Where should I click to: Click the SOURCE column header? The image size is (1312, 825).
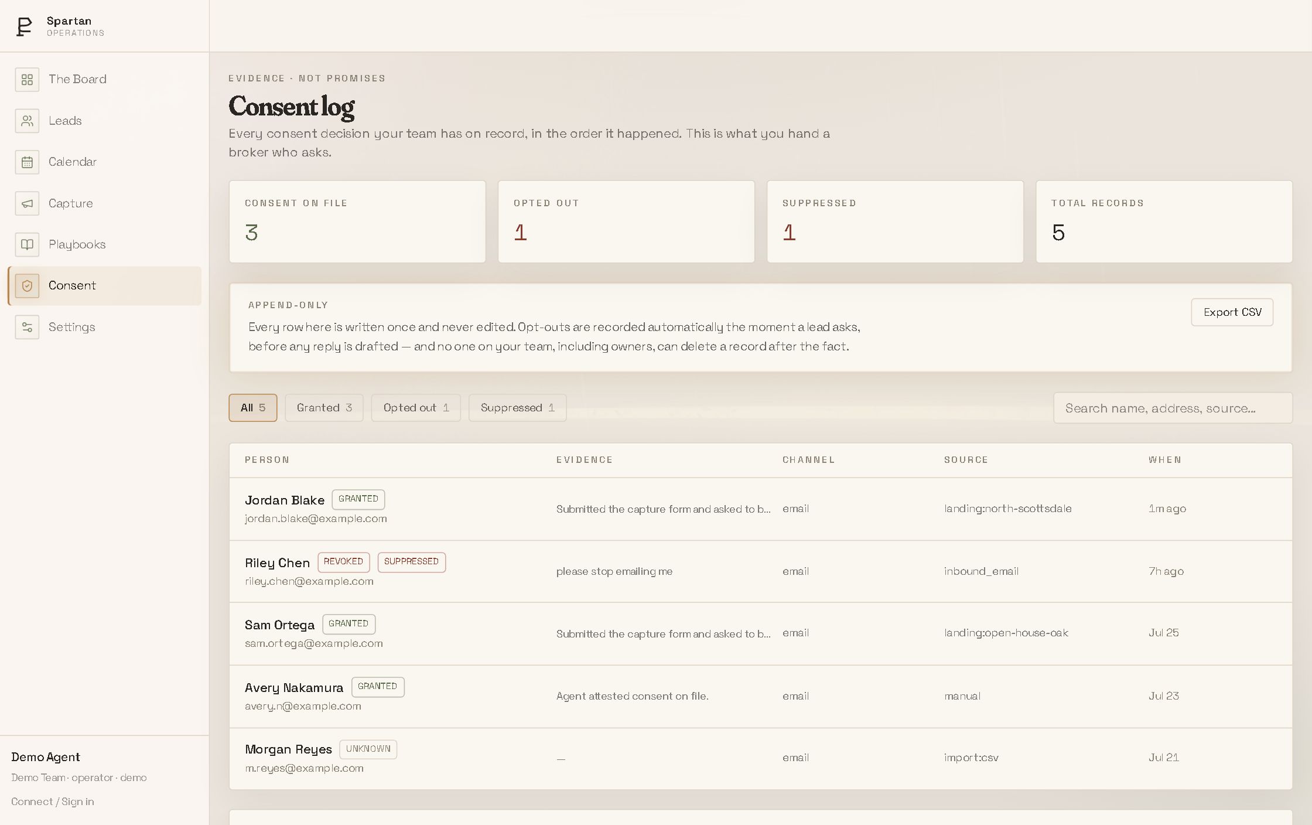[x=966, y=460]
